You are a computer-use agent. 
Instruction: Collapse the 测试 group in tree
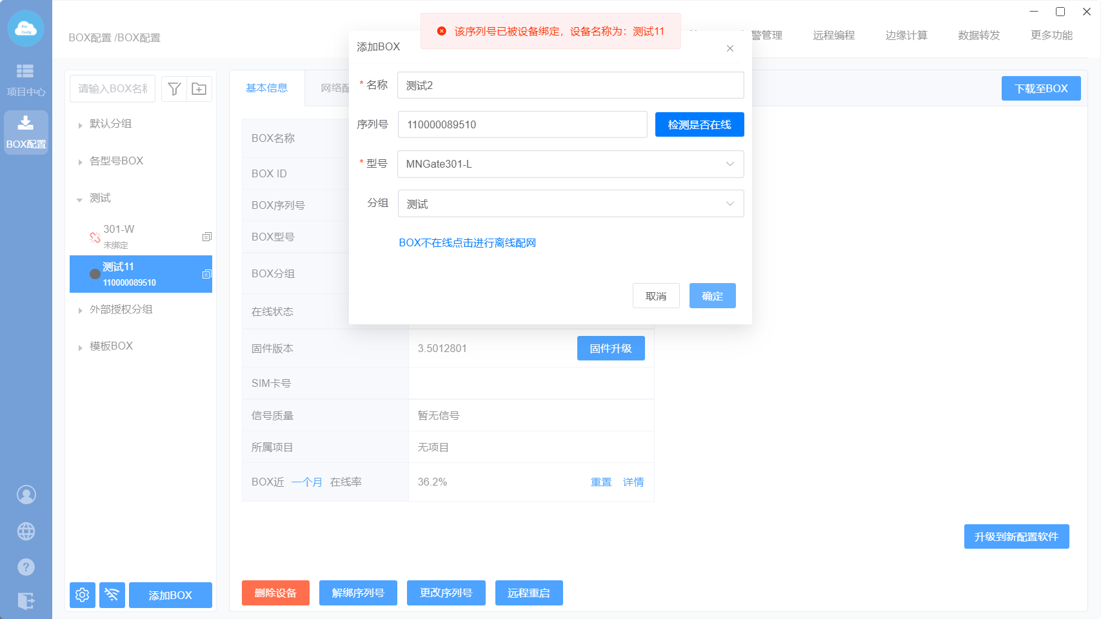tap(80, 199)
